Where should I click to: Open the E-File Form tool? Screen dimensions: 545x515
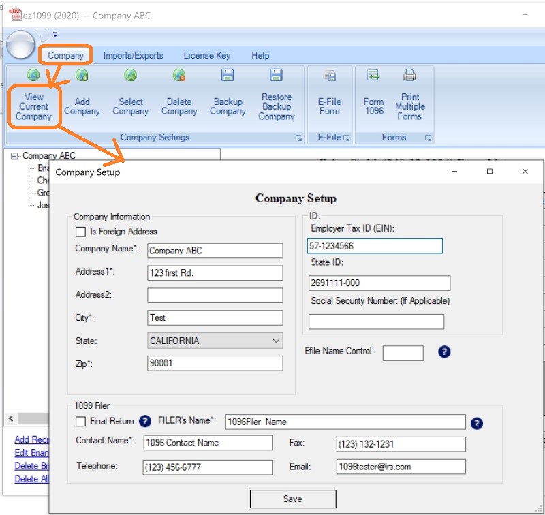pyautogui.click(x=329, y=76)
